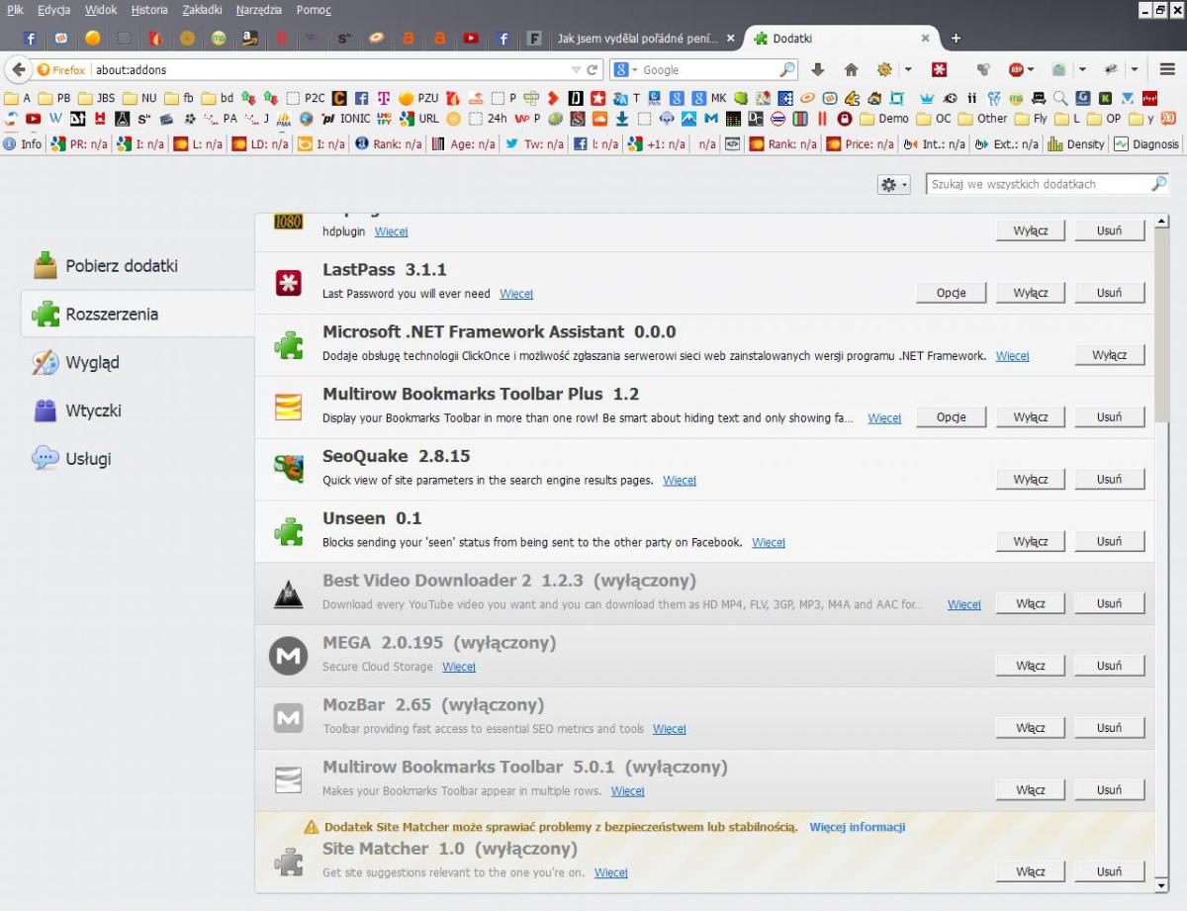Click the MEGA extension logo icon
The image size is (1187, 911).
pyautogui.click(x=288, y=655)
